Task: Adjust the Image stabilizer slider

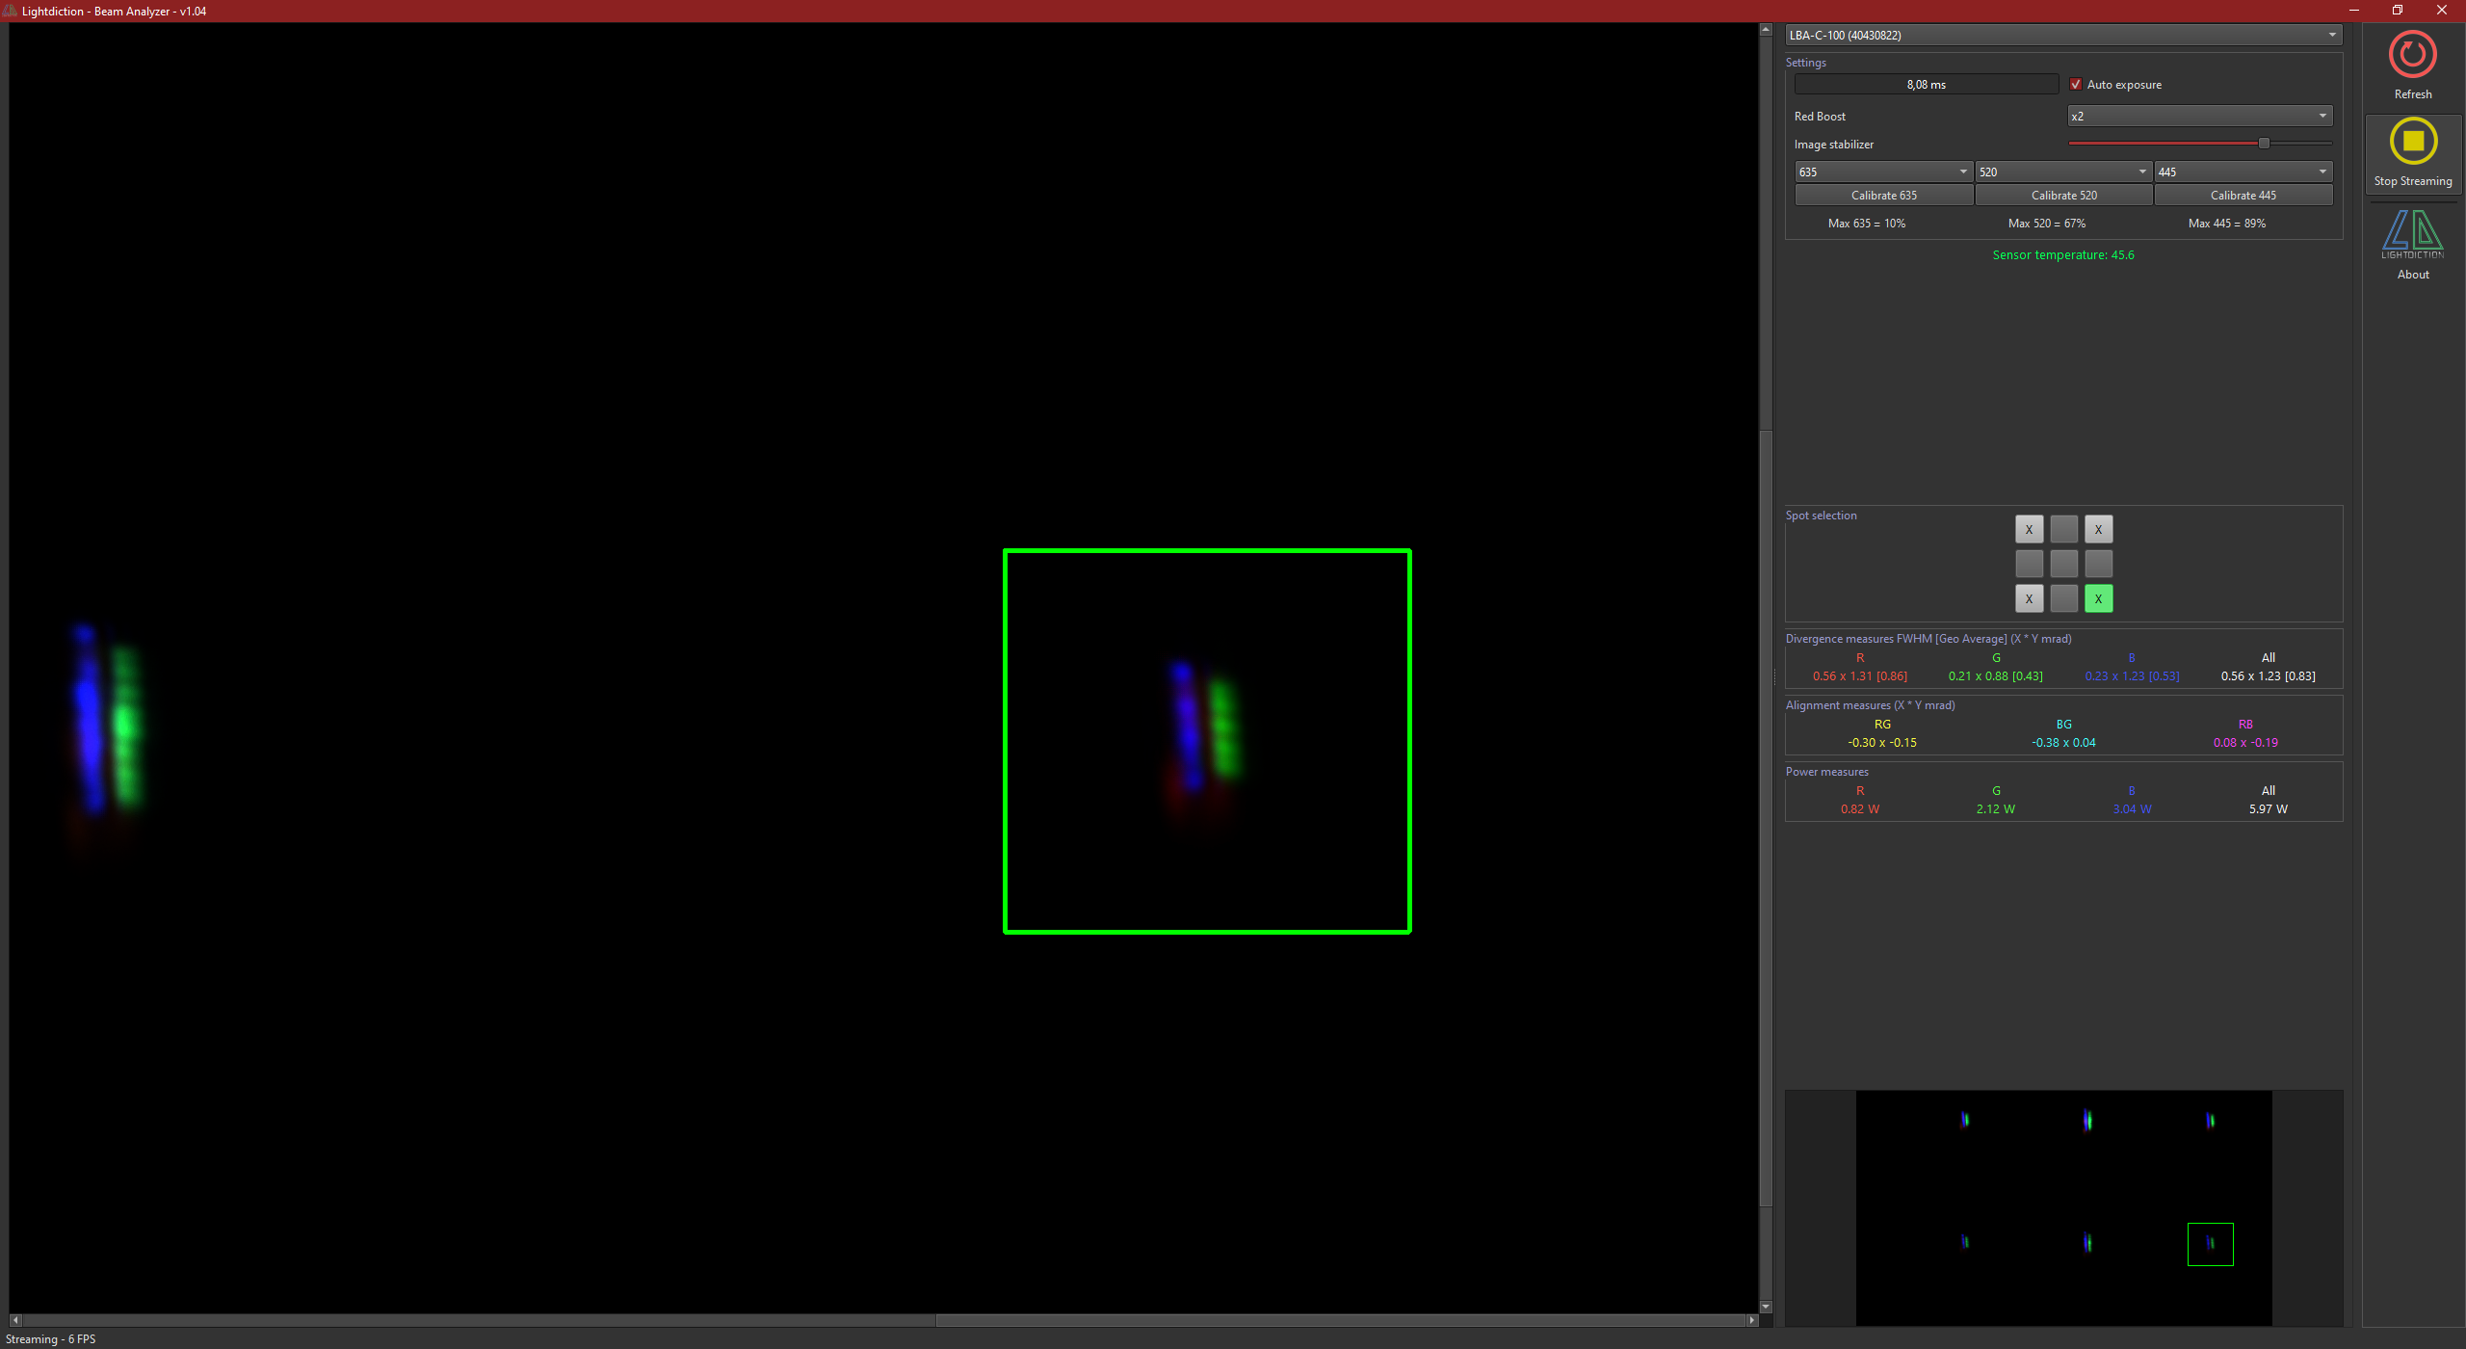Action: coord(2264,144)
